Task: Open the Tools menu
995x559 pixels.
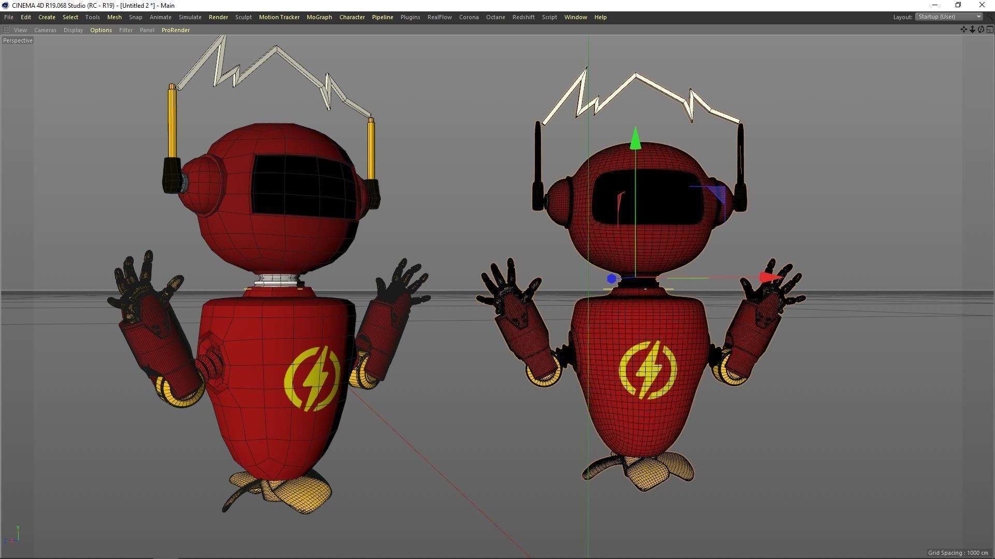Action: [x=92, y=17]
